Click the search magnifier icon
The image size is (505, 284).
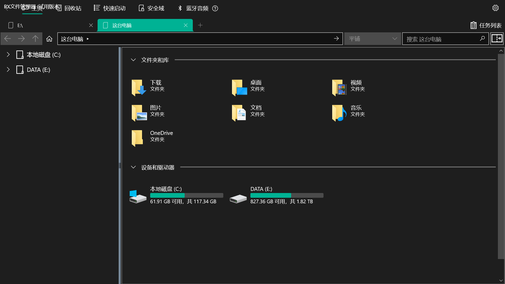[x=482, y=39]
